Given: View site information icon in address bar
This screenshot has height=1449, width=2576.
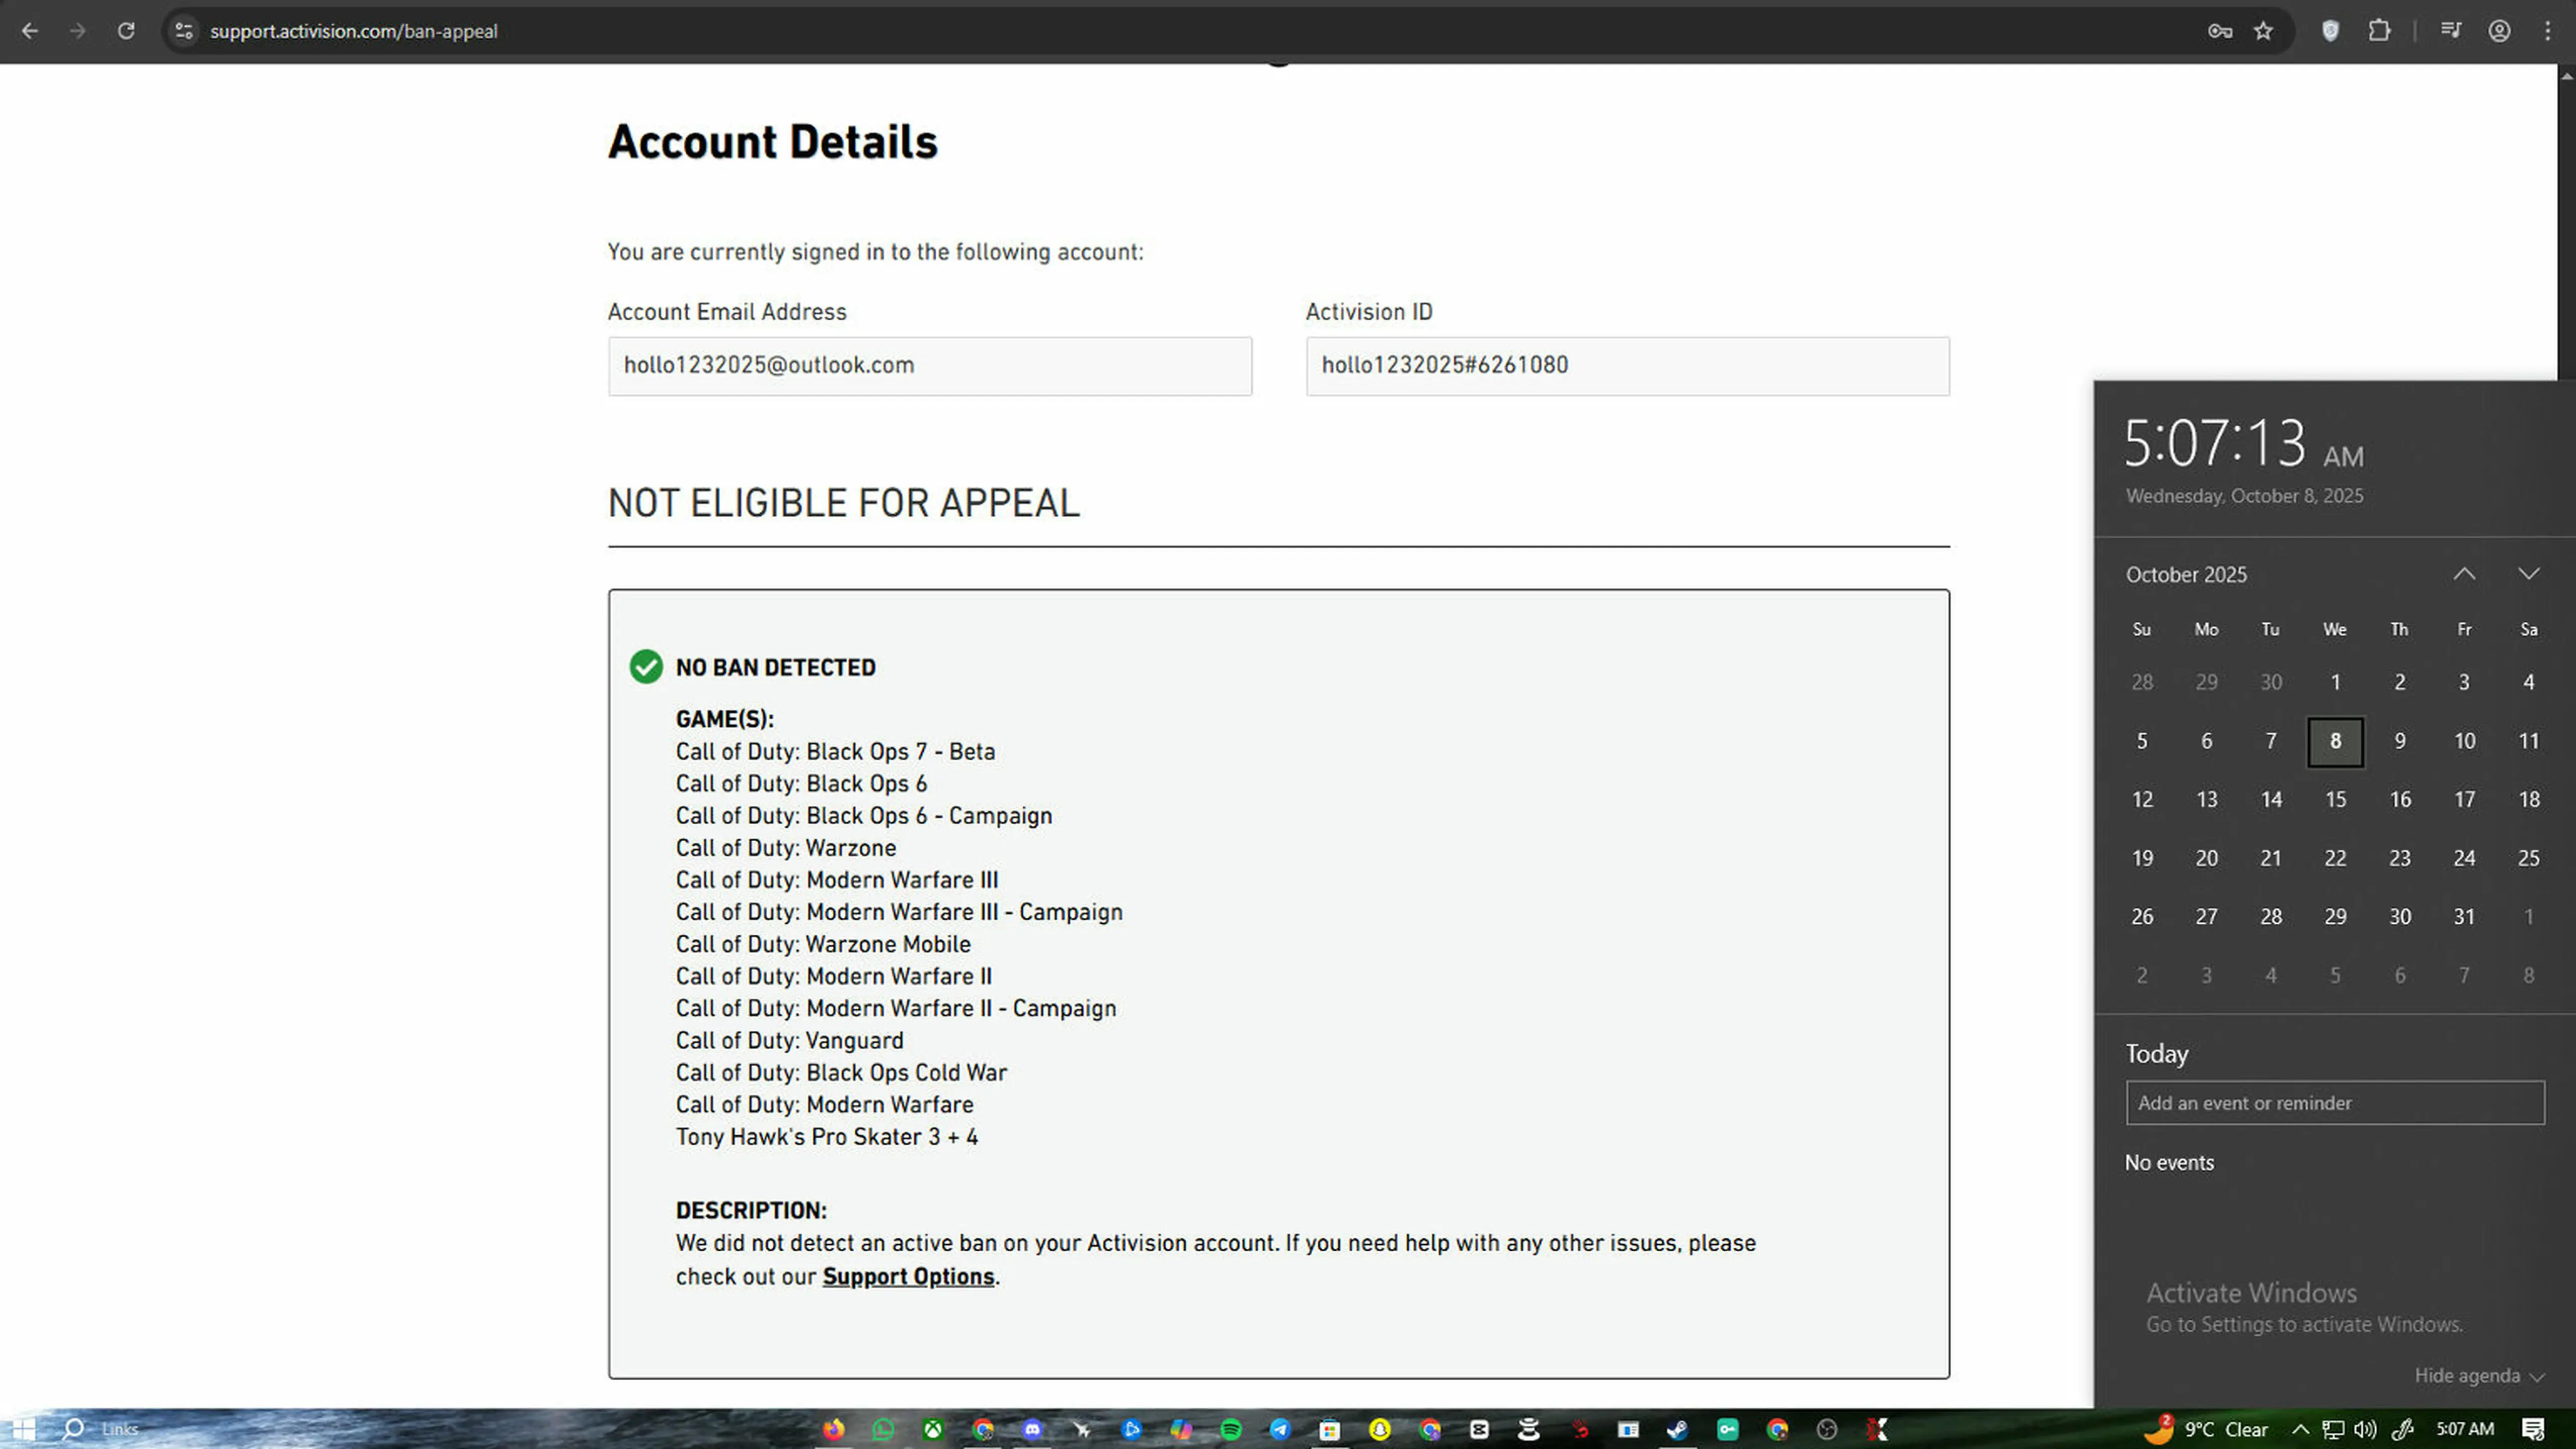Looking at the screenshot, I should pyautogui.click(x=184, y=31).
